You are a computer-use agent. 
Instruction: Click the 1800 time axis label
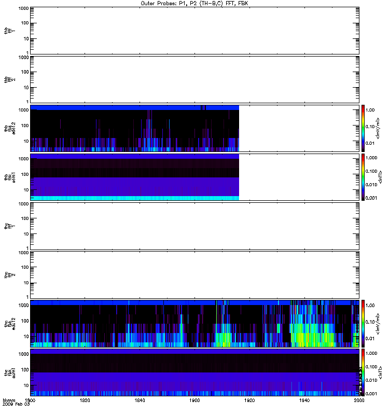coord(30,400)
